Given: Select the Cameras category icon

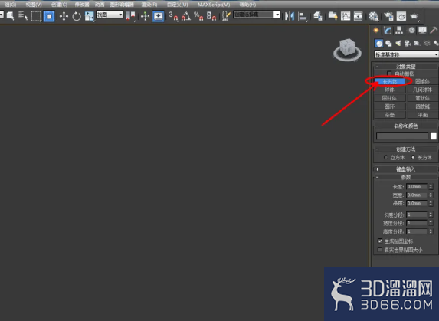Looking at the screenshot, I should pyautogui.click(x=408, y=44).
